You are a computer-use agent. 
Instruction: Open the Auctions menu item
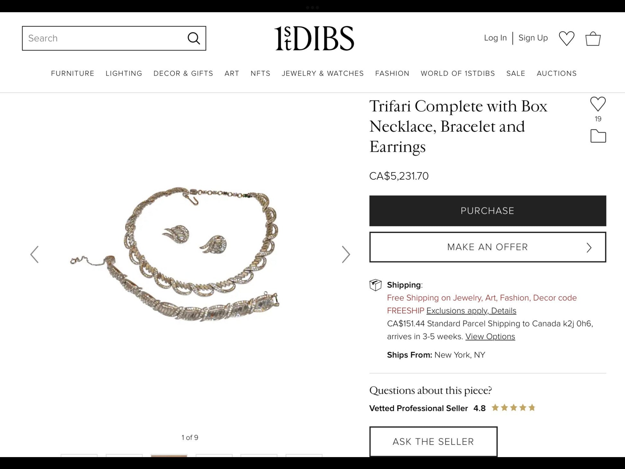(557, 74)
